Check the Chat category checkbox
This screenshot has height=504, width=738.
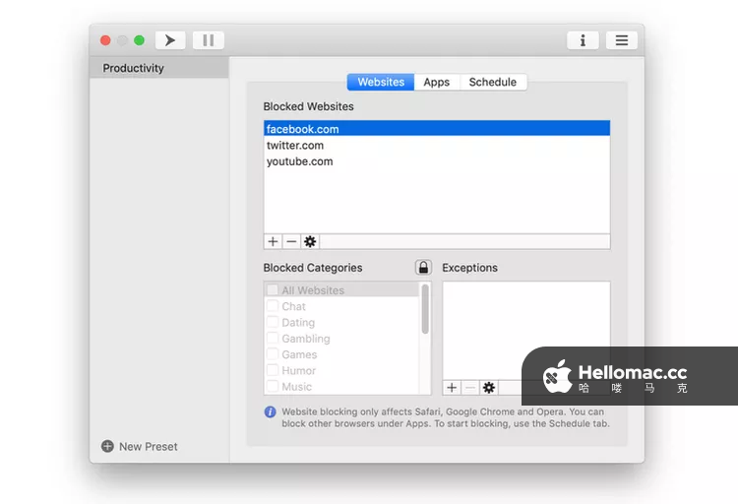(x=273, y=306)
